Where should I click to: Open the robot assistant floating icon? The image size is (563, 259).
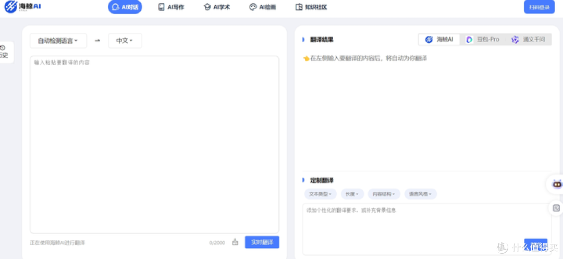(x=557, y=184)
